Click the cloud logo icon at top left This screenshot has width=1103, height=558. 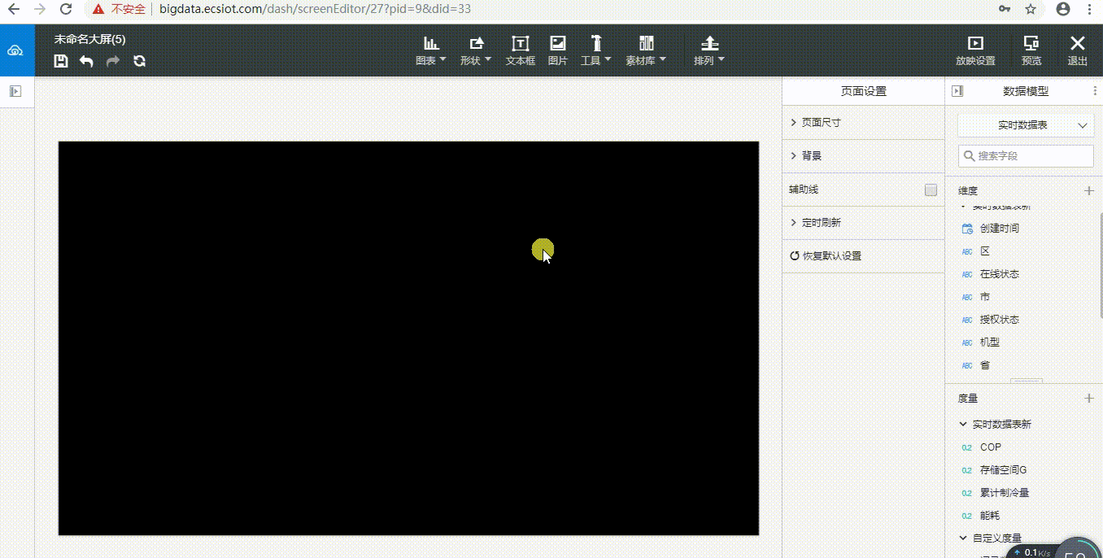click(x=15, y=50)
